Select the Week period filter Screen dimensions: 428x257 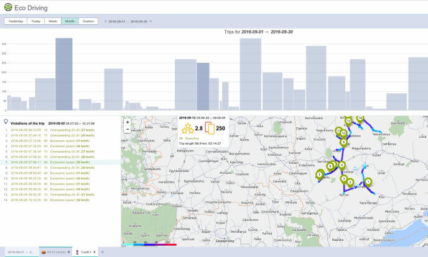[53, 21]
